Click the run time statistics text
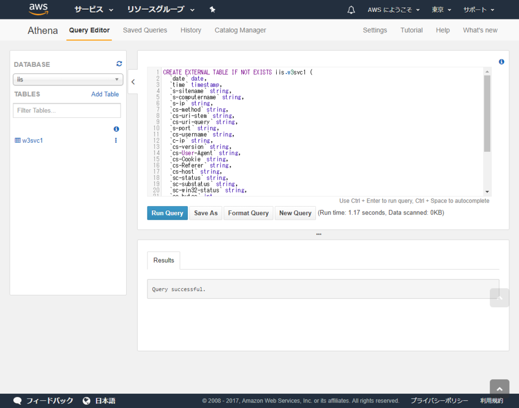 pyautogui.click(x=381, y=213)
